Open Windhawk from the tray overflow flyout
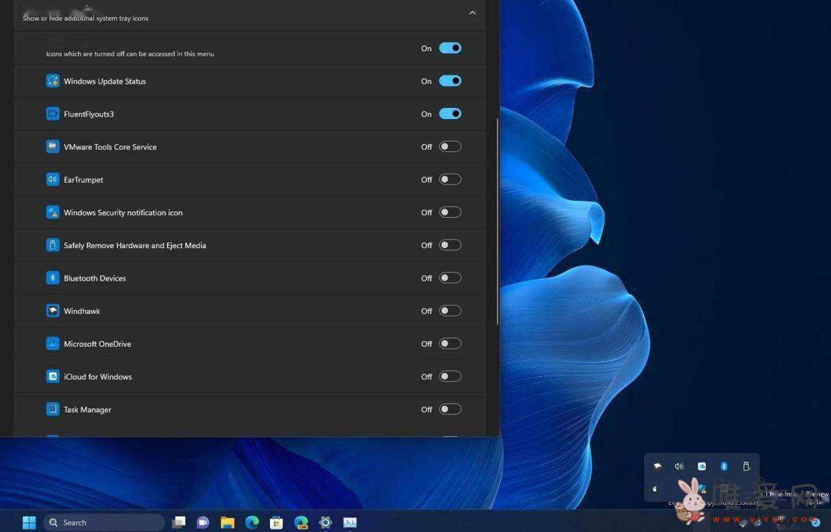 [x=657, y=466]
